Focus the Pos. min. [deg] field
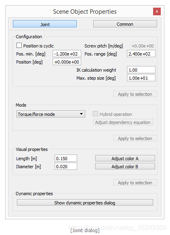Viewport: 170px width, 235px height. click(67, 54)
